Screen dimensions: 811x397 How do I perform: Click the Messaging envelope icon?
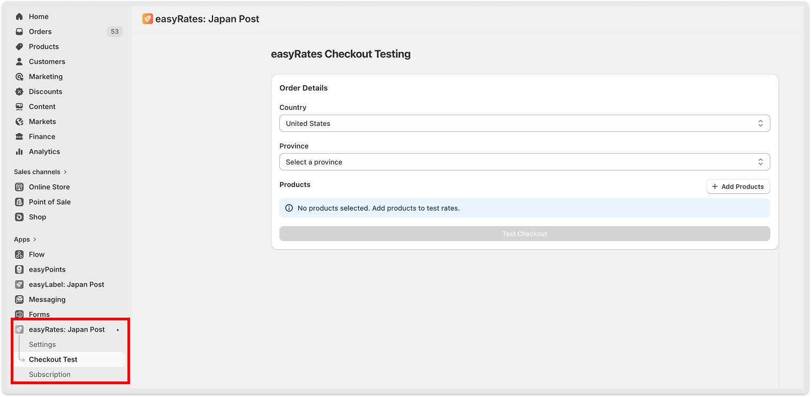point(19,299)
